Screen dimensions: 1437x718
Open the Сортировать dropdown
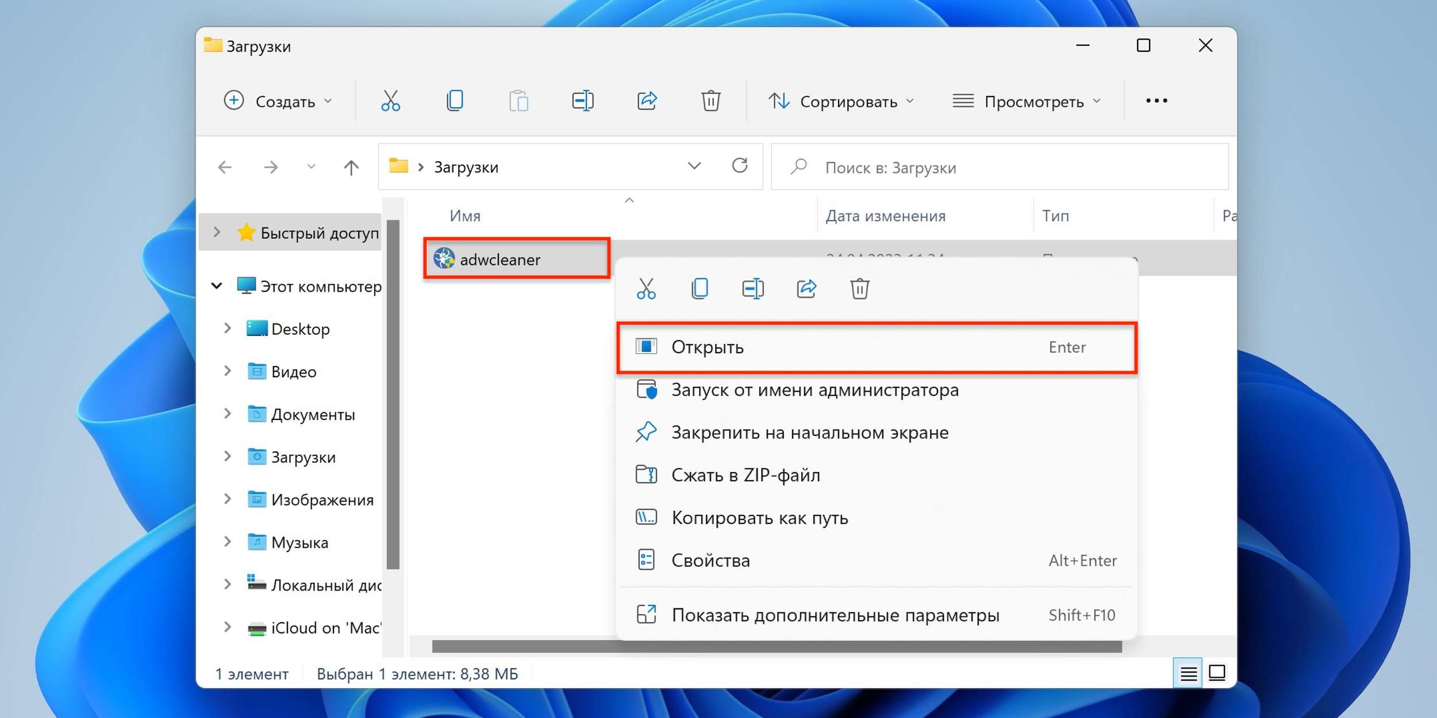pos(842,101)
